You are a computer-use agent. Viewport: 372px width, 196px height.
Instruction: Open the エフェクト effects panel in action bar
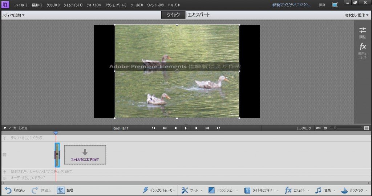click(x=297, y=190)
